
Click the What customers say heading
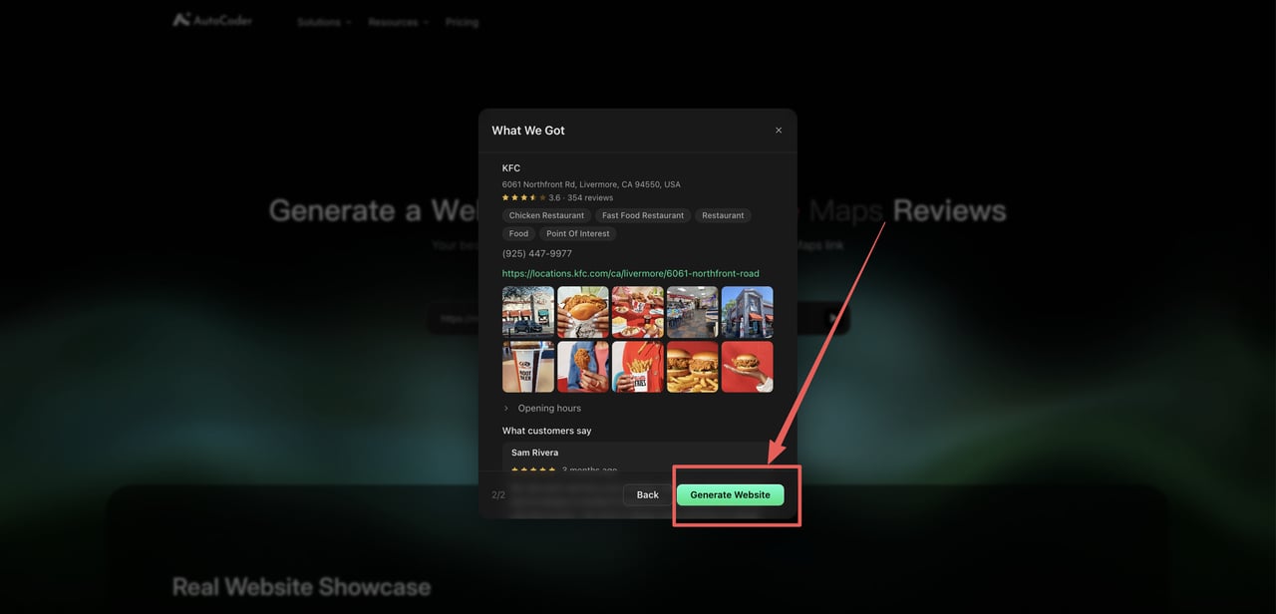click(x=547, y=431)
